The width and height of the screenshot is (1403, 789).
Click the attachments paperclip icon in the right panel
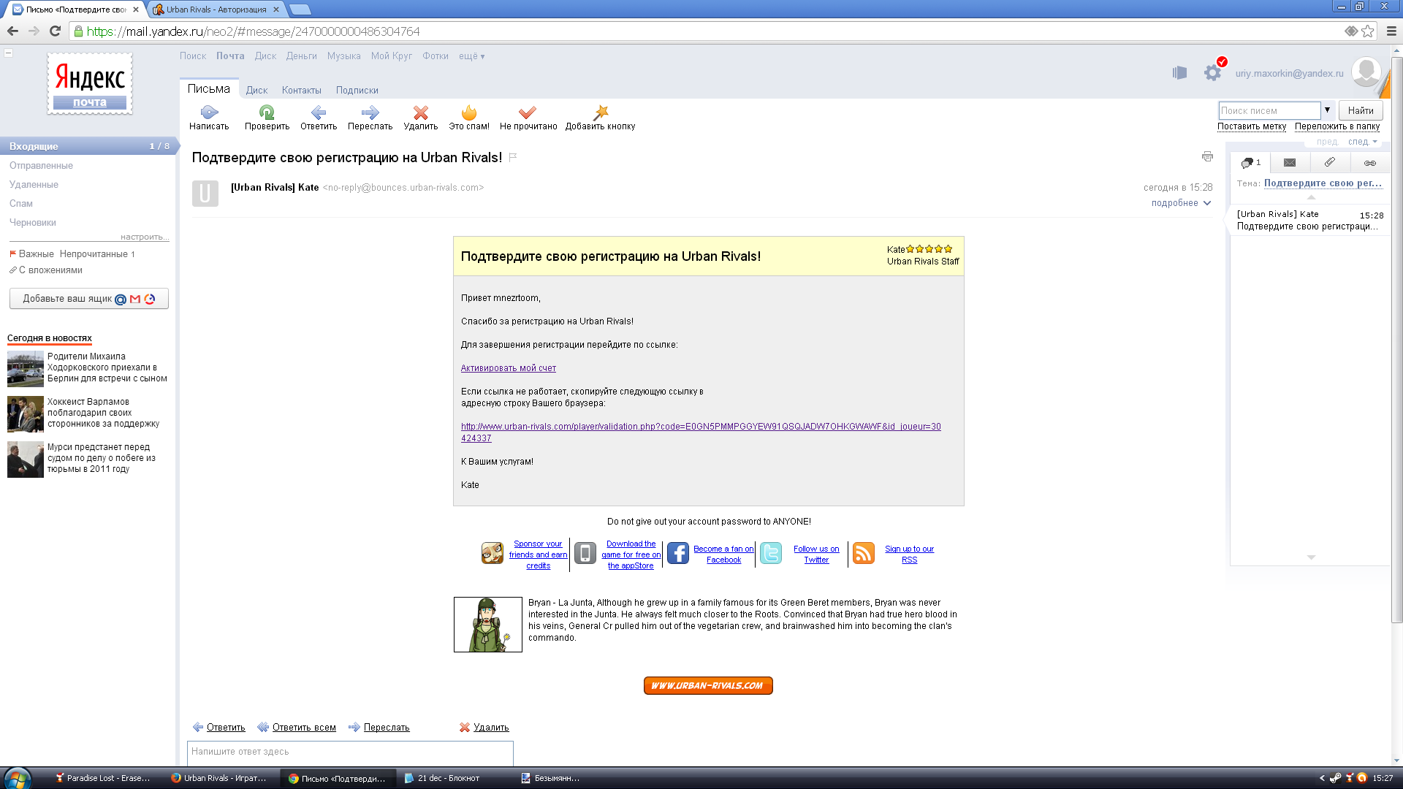(x=1330, y=162)
